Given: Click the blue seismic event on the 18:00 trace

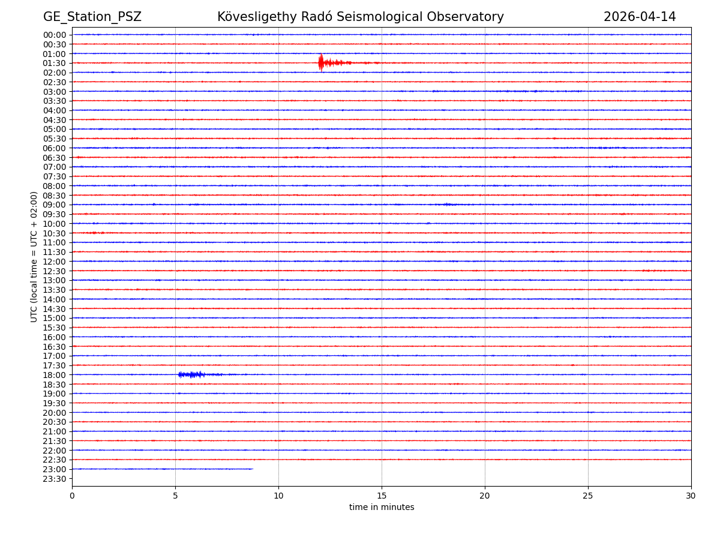Looking at the screenshot, I should [x=191, y=374].
